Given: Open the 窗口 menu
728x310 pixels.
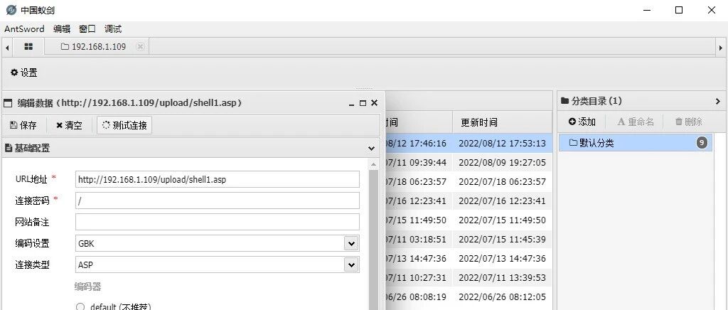Looking at the screenshot, I should (87, 29).
